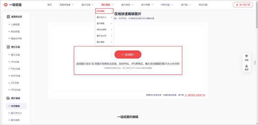This screenshot has height=125, width=258.
Task: Open the 【一键抠图】电脑客户端 link
Action: click(195, 95)
